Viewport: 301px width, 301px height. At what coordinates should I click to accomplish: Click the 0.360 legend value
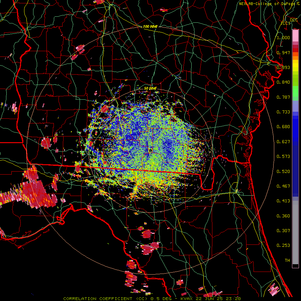pyautogui.click(x=283, y=216)
